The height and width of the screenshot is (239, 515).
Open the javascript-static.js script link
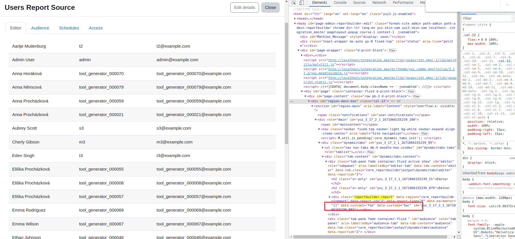point(380,80)
